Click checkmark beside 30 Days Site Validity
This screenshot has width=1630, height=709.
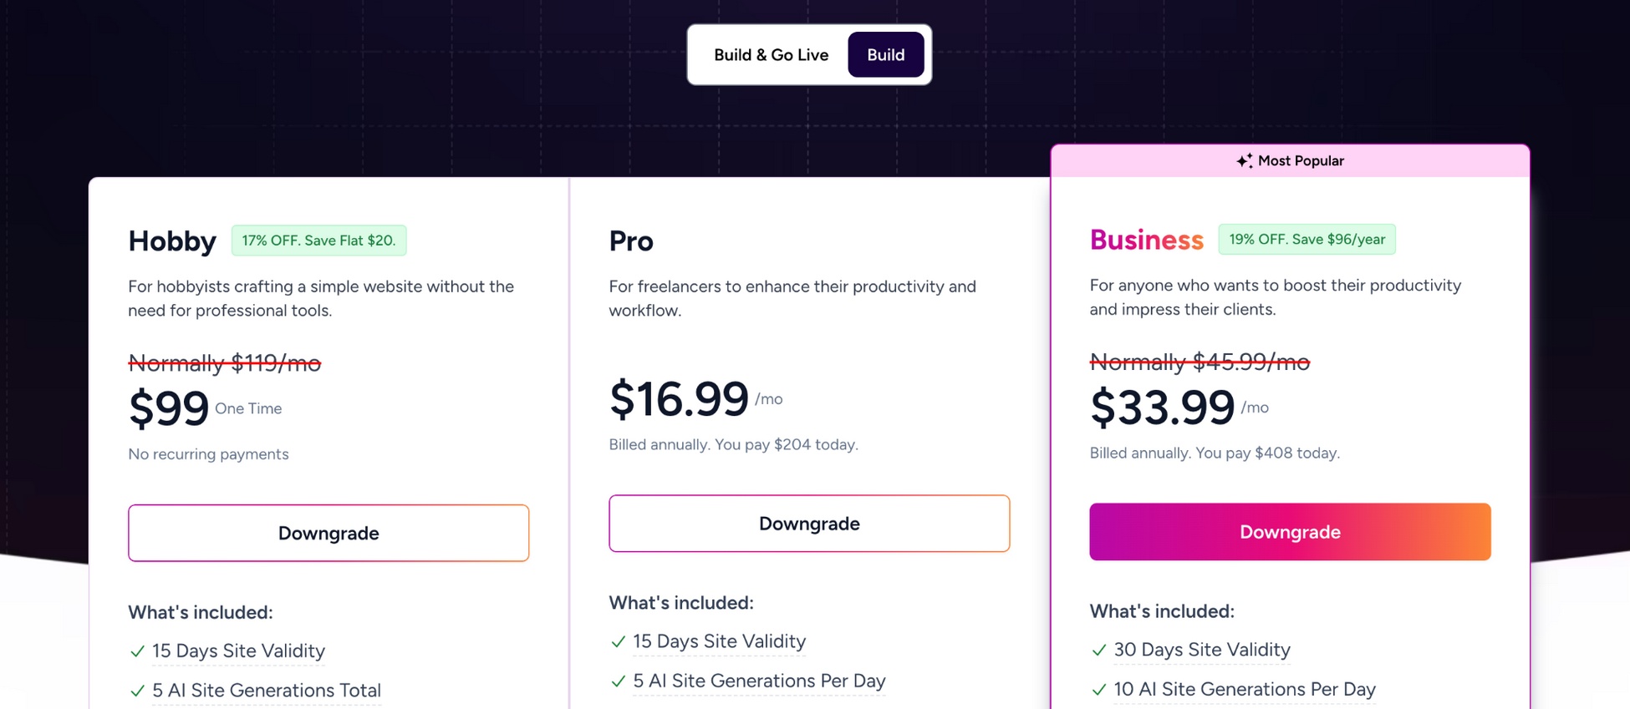click(x=1098, y=650)
